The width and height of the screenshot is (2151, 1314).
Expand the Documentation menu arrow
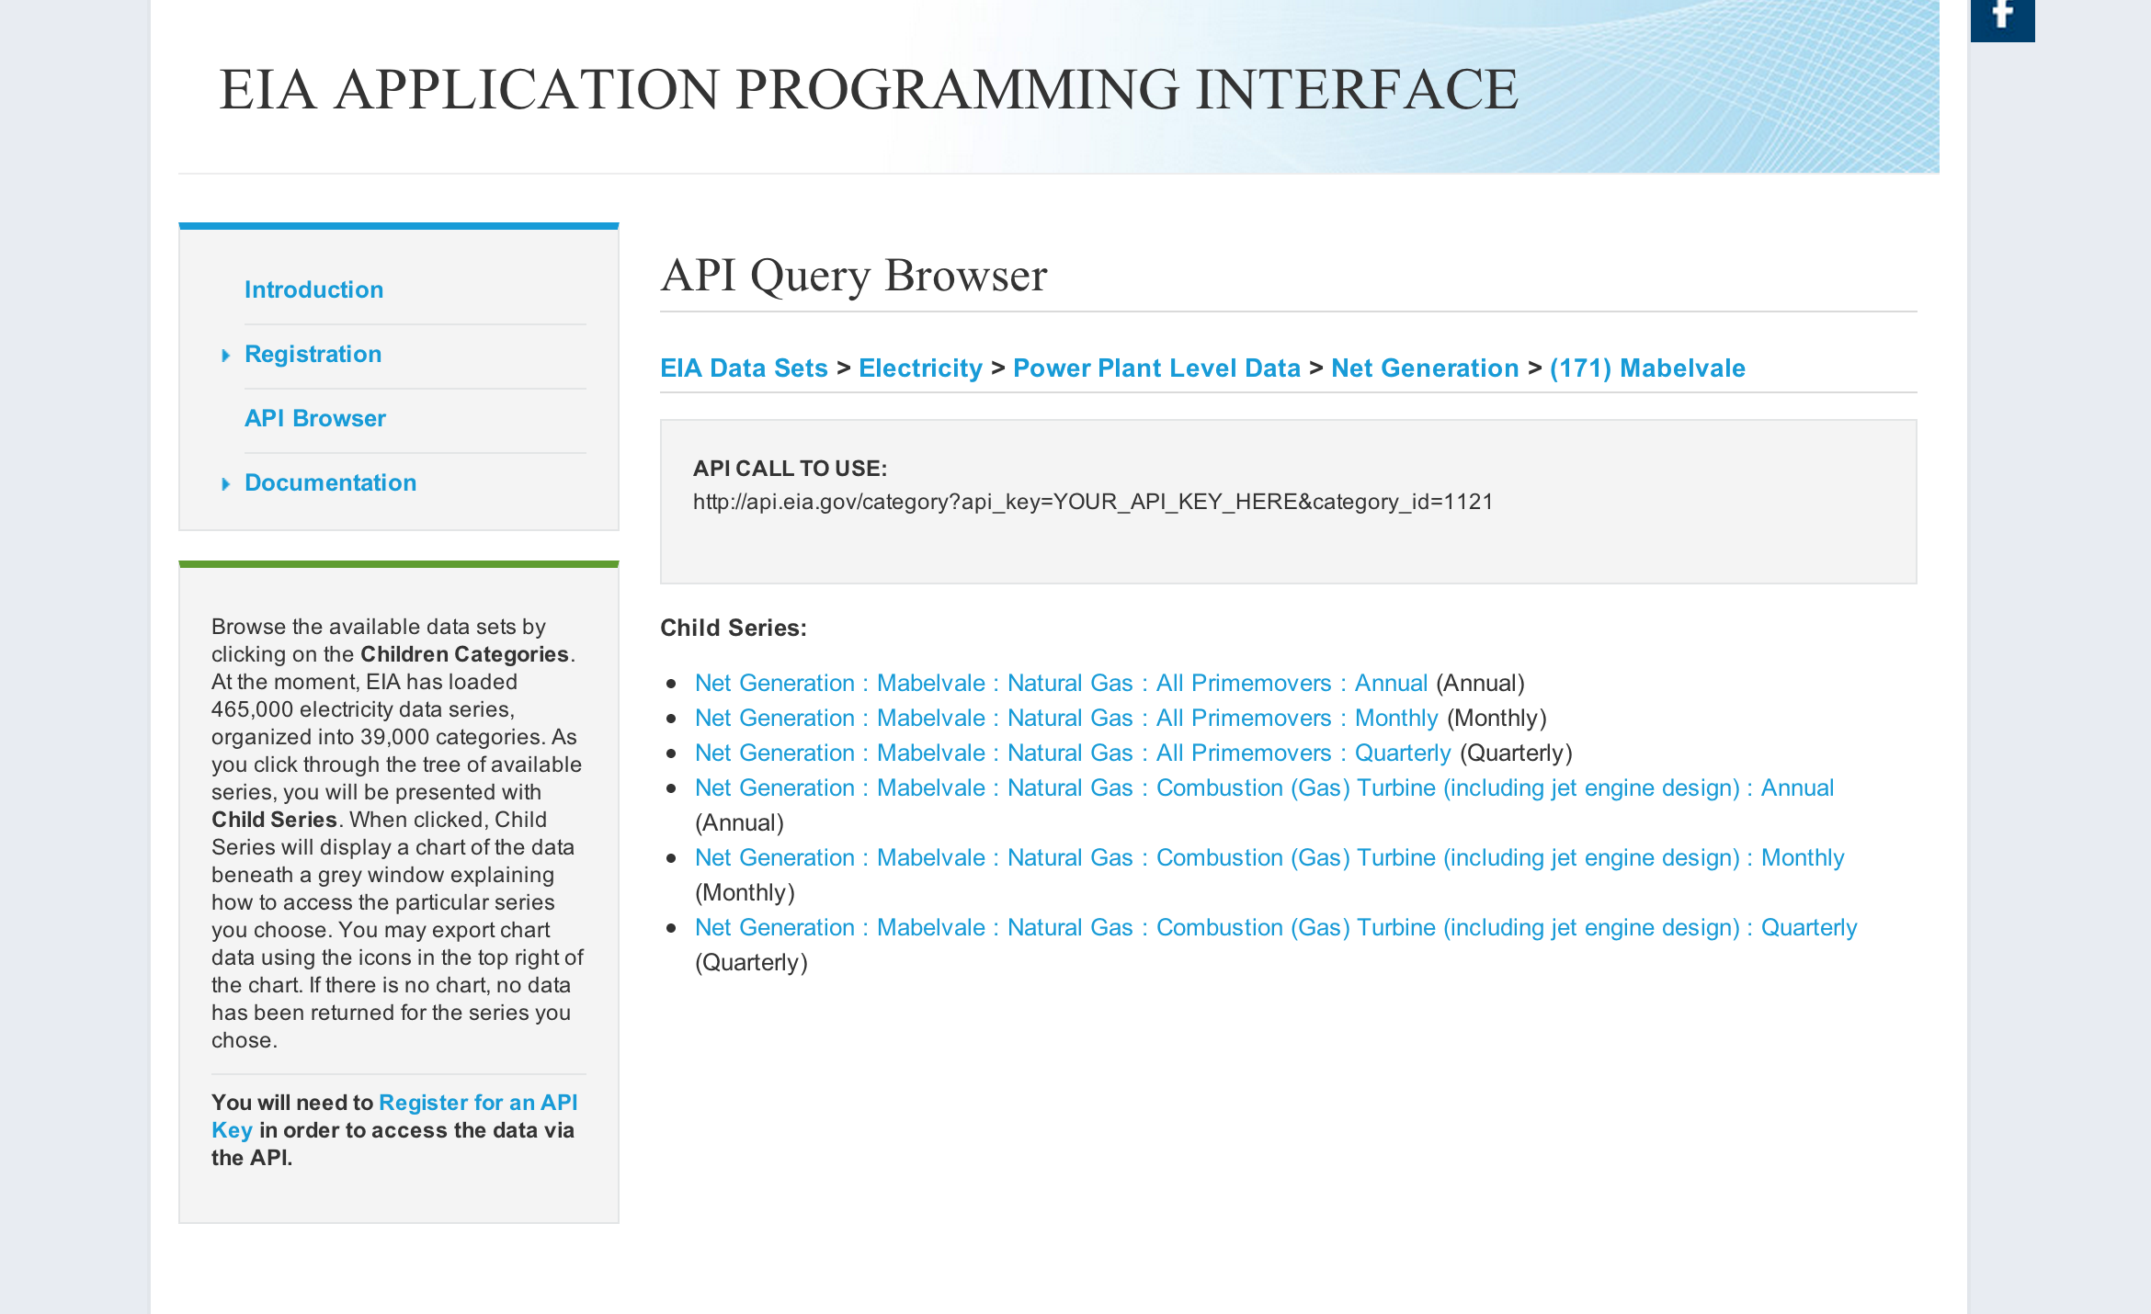pyautogui.click(x=225, y=484)
